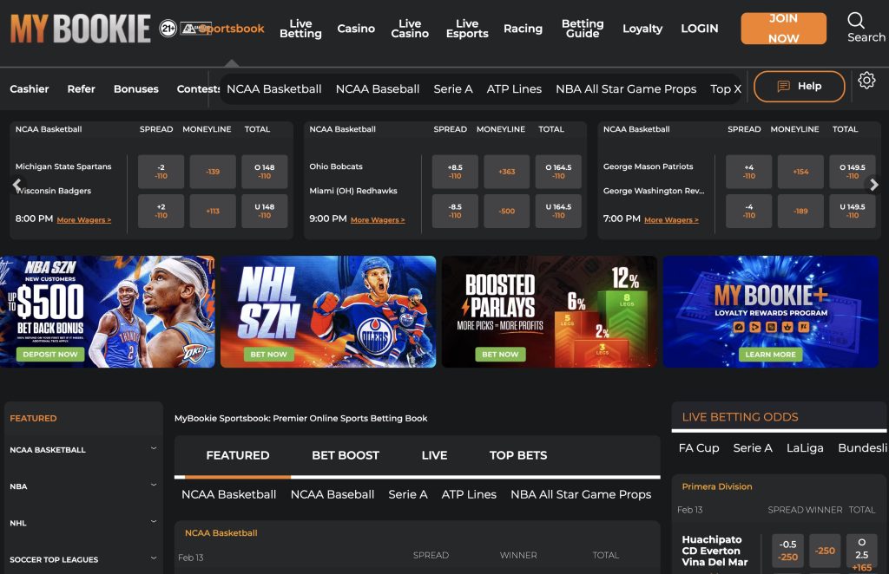Expand the NHL sidebar section
The width and height of the screenshot is (889, 574).
pyautogui.click(x=82, y=523)
